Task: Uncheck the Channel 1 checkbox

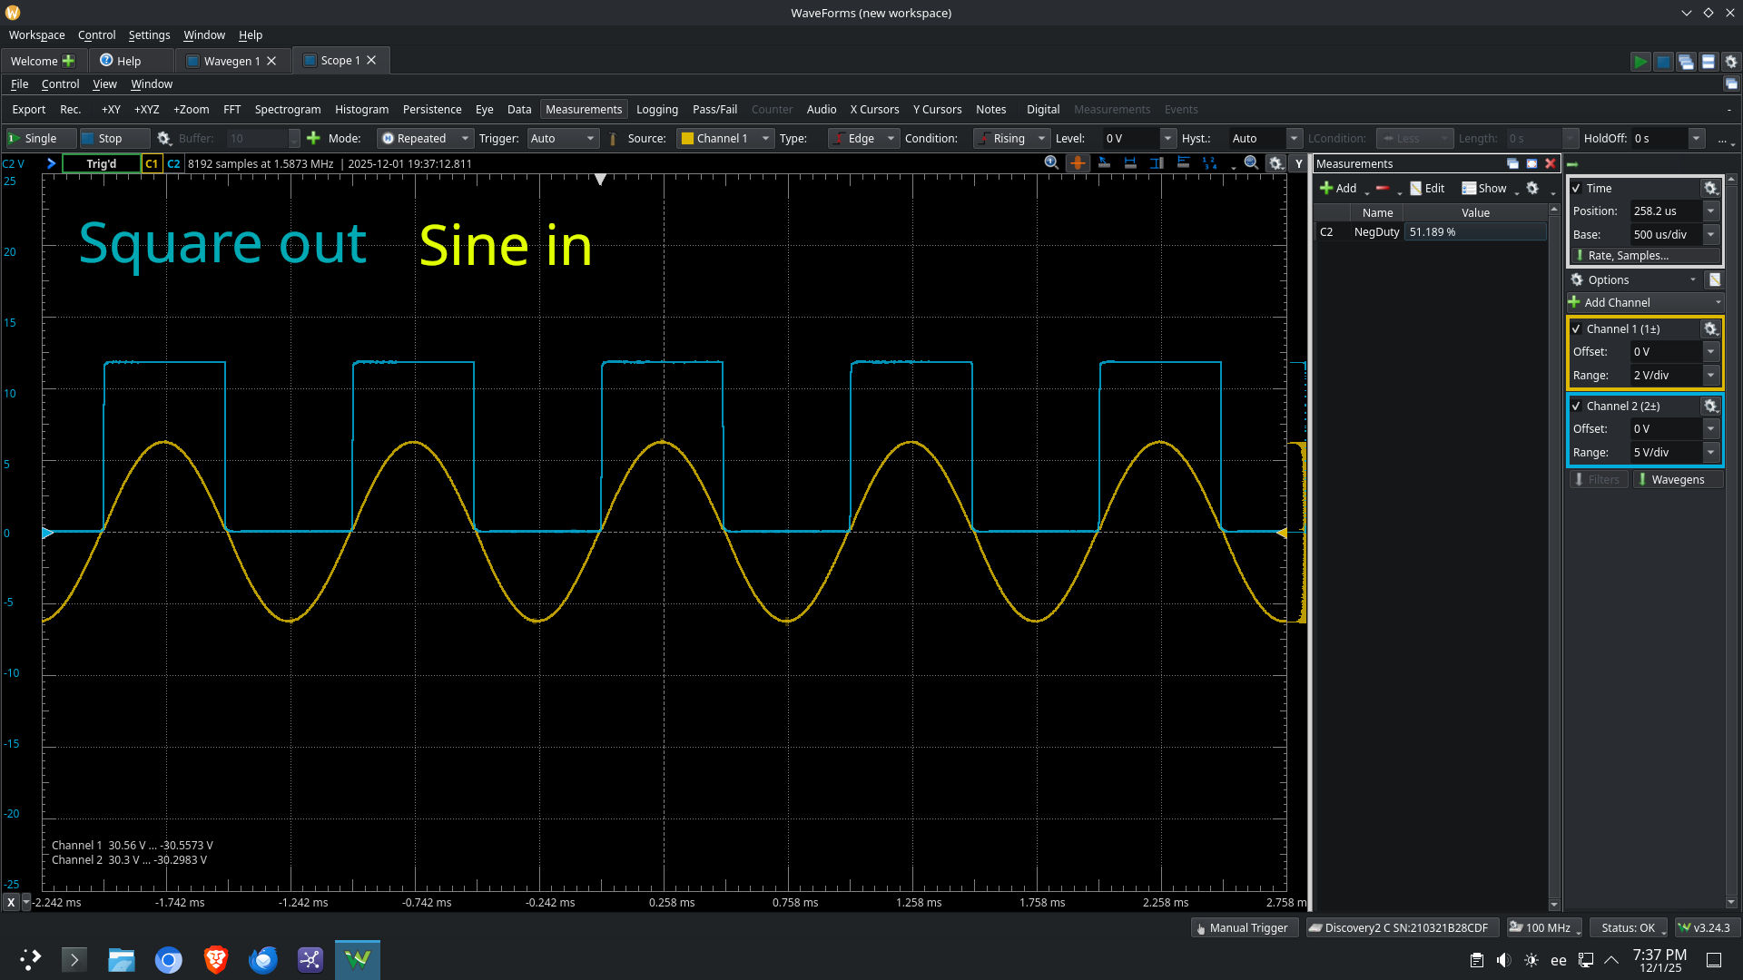Action: pyautogui.click(x=1577, y=329)
